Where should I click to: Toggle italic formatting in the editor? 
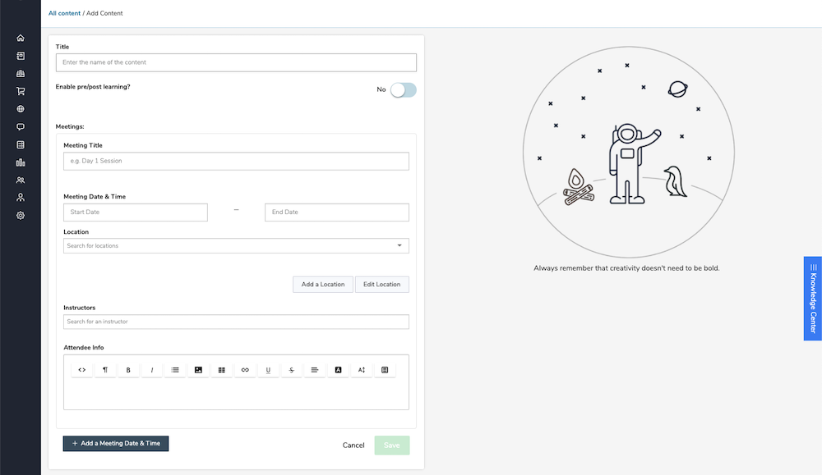(151, 369)
